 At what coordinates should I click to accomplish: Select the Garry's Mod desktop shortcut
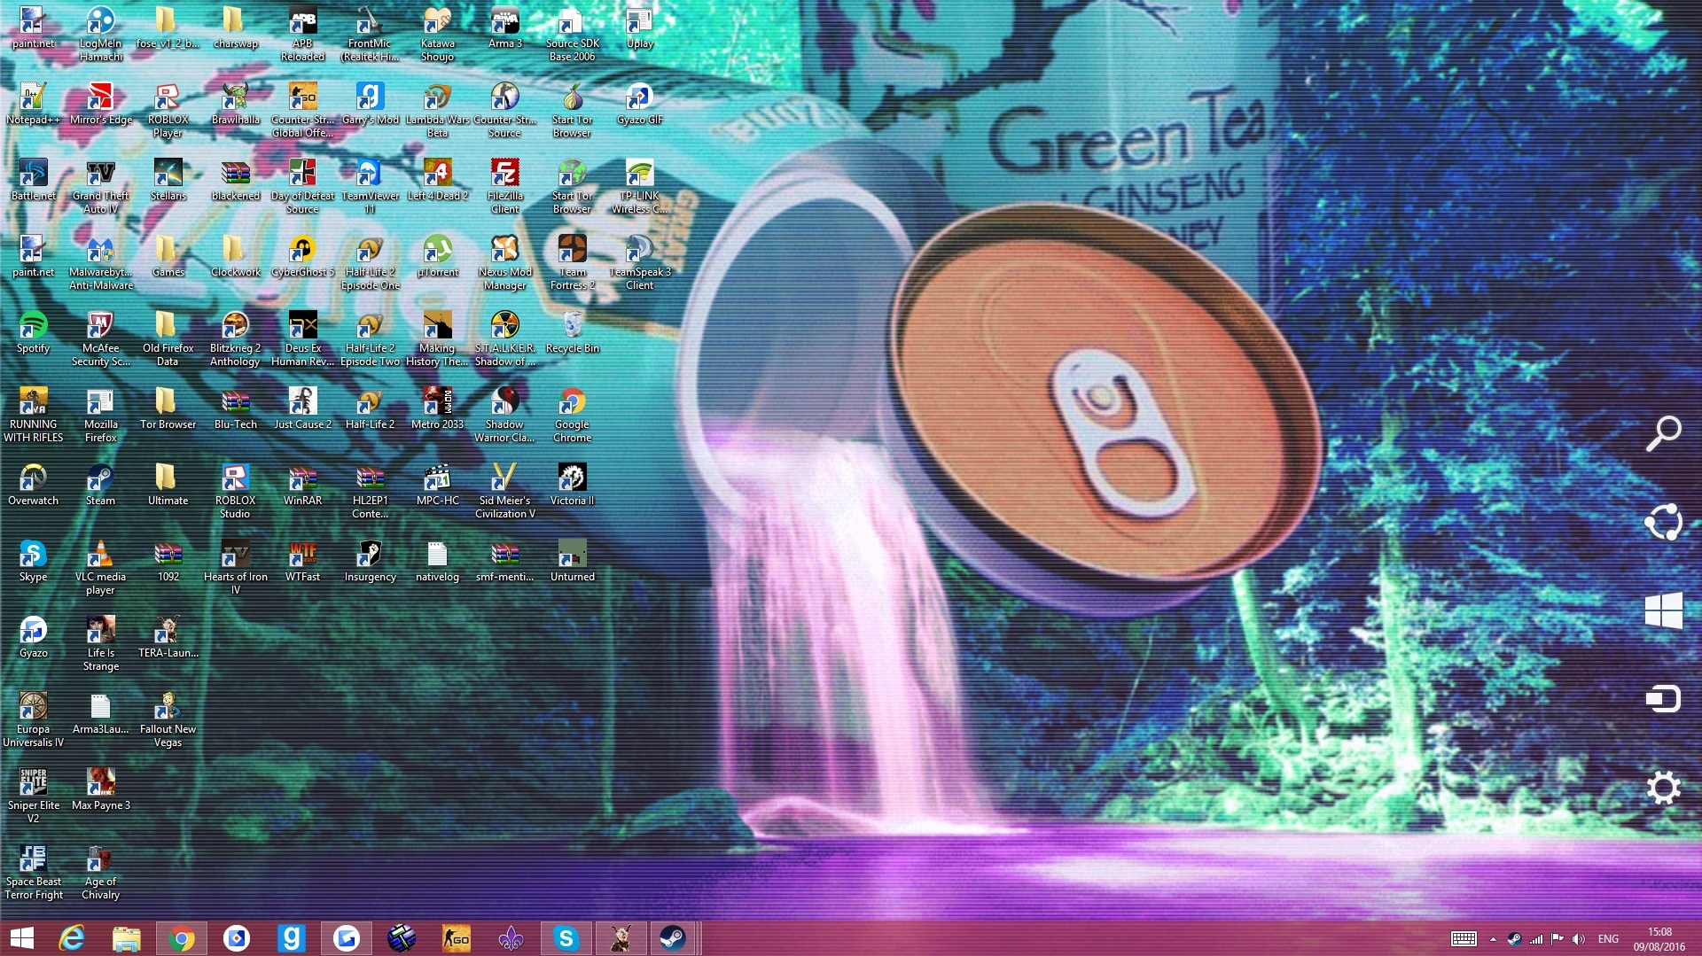click(x=371, y=104)
